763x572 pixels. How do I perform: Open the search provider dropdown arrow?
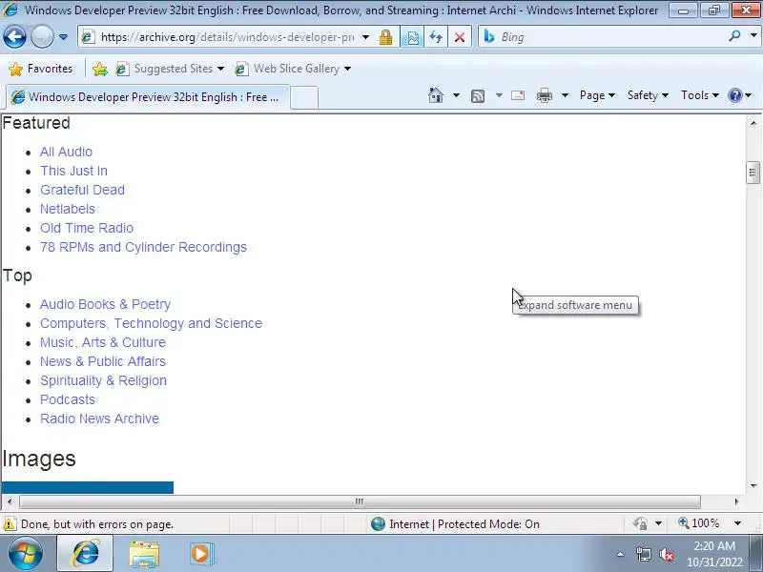click(753, 36)
